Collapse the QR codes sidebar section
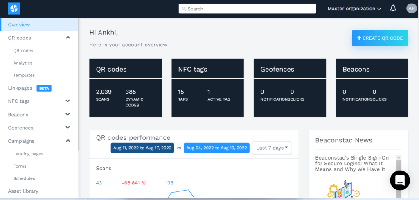Image resolution: width=419 pixels, height=200 pixels. tap(68, 38)
